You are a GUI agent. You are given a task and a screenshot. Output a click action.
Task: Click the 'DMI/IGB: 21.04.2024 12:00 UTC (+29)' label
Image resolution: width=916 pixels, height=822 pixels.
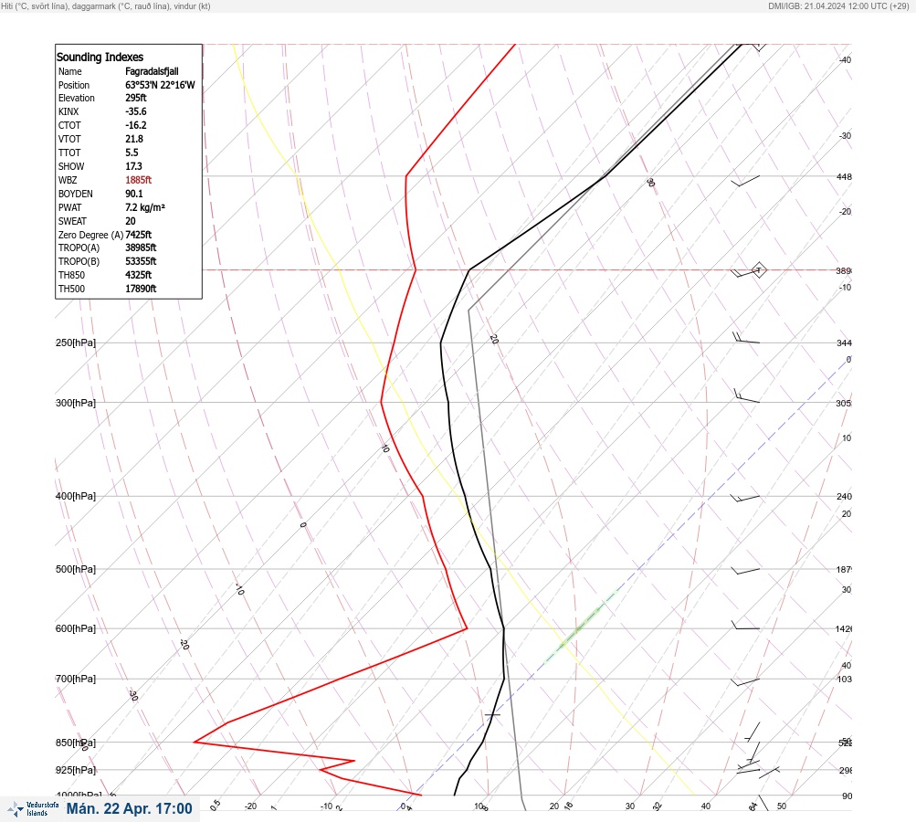click(838, 5)
